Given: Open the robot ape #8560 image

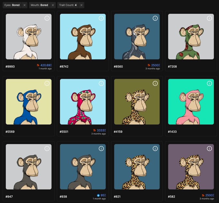Looking at the screenshot, I should 137,37.
